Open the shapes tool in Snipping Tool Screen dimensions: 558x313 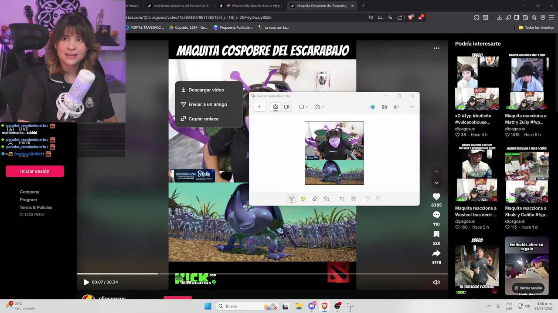(x=327, y=199)
